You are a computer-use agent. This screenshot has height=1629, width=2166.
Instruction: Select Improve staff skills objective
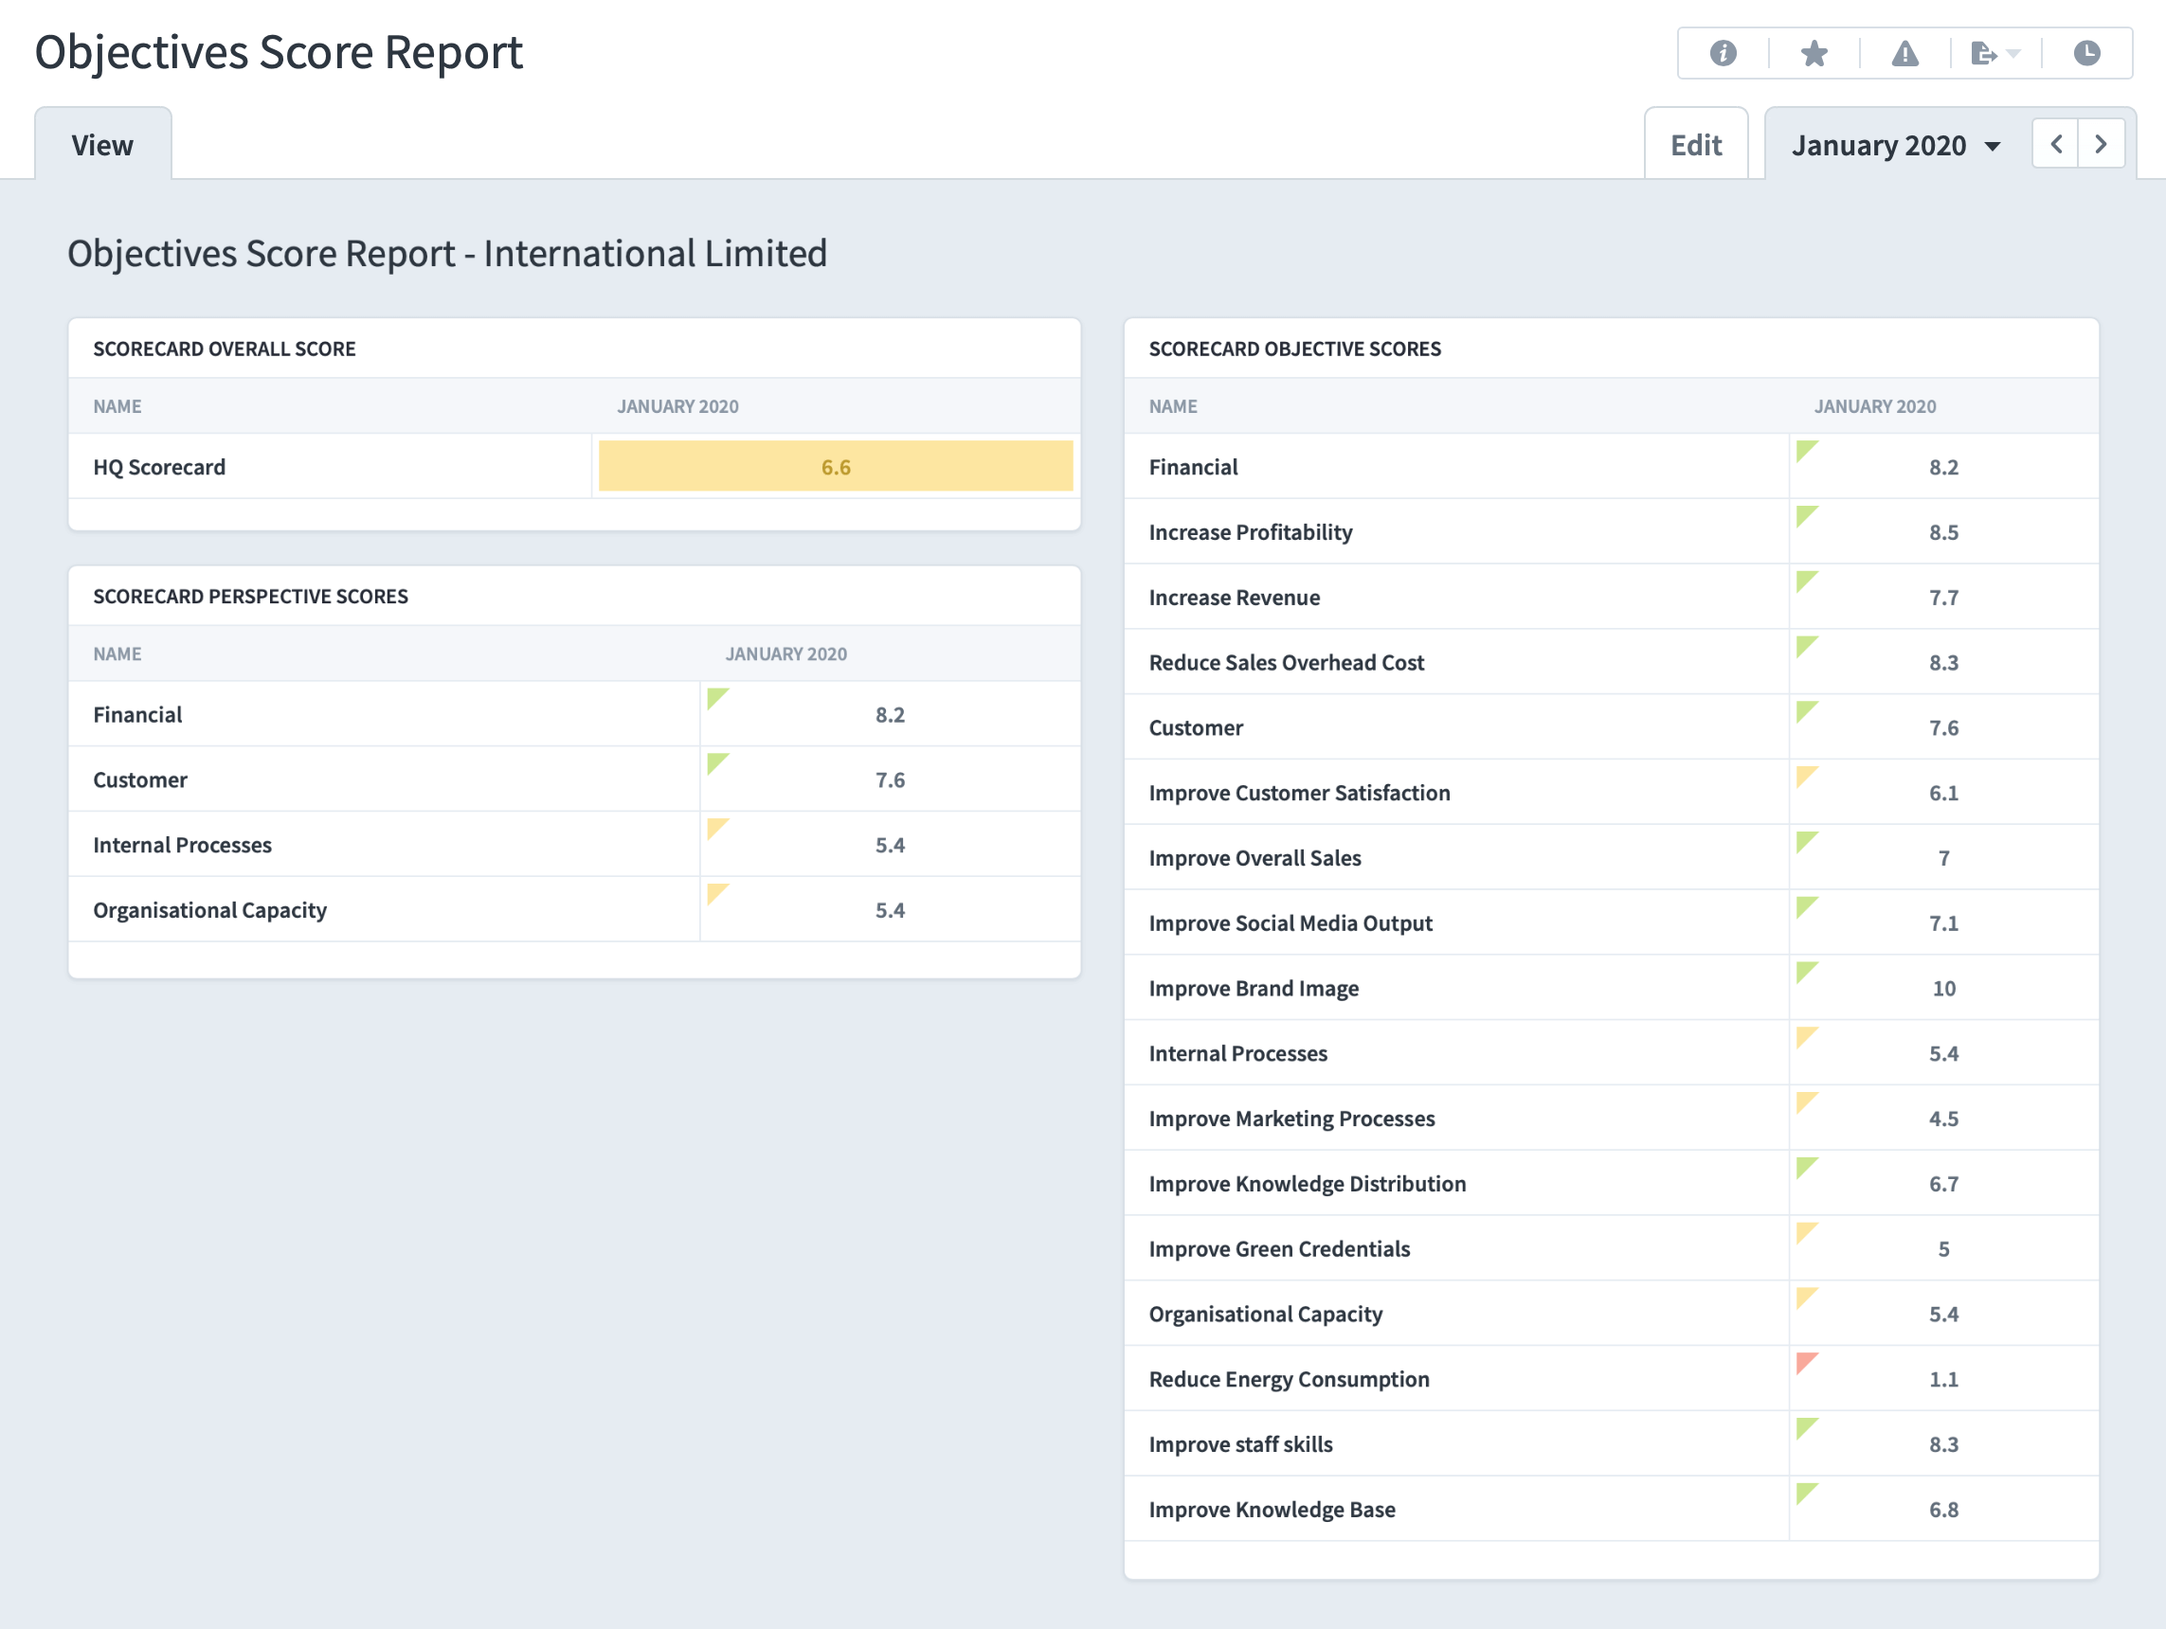pos(1240,1444)
